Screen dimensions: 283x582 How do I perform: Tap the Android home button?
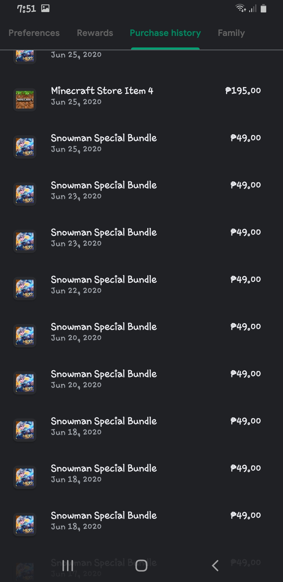141,565
